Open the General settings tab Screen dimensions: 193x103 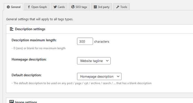coord(14,7)
